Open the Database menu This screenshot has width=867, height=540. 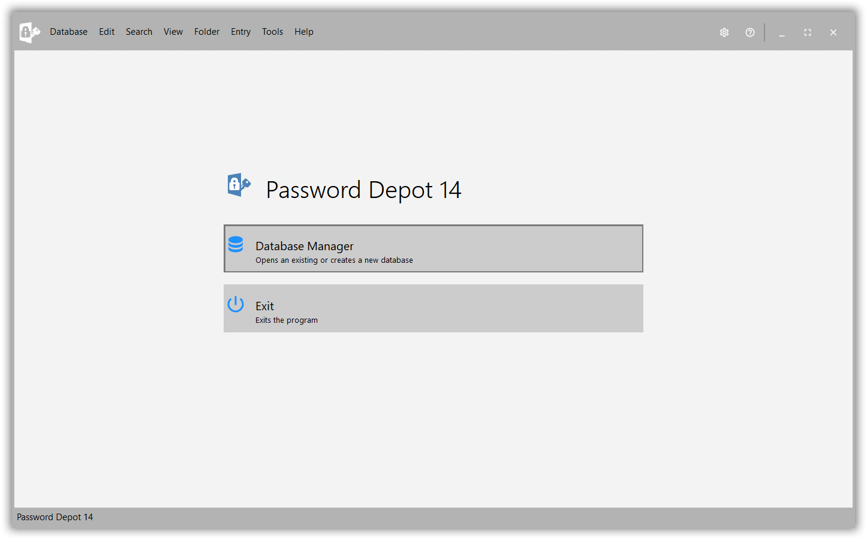[x=68, y=32]
